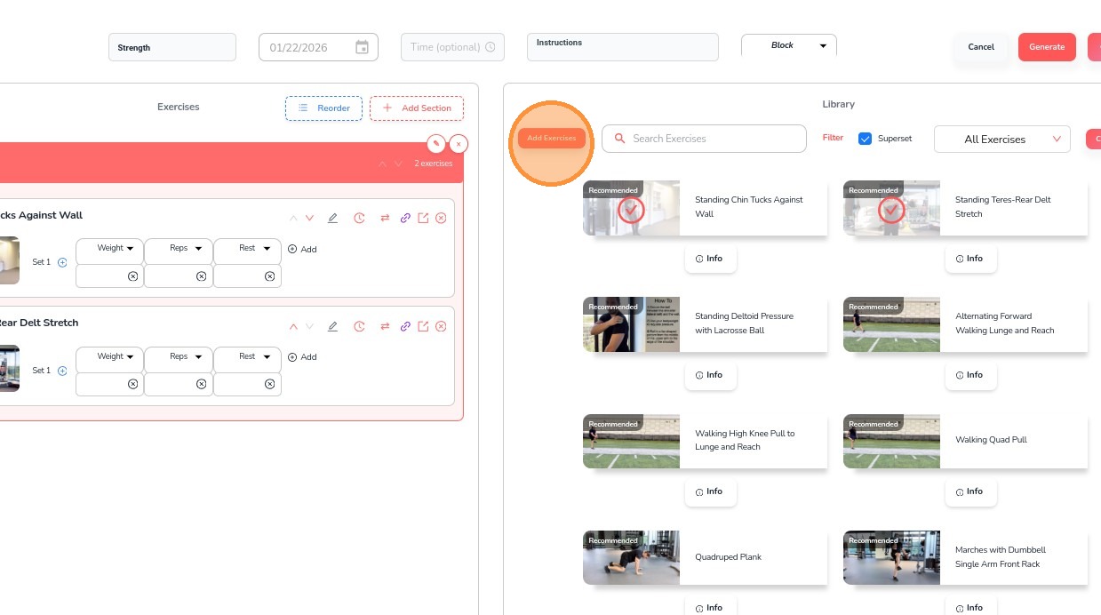The height and width of the screenshot is (615, 1101).
Task: Click link icon on Chin Tucks Against Wall
Action: 405,218
